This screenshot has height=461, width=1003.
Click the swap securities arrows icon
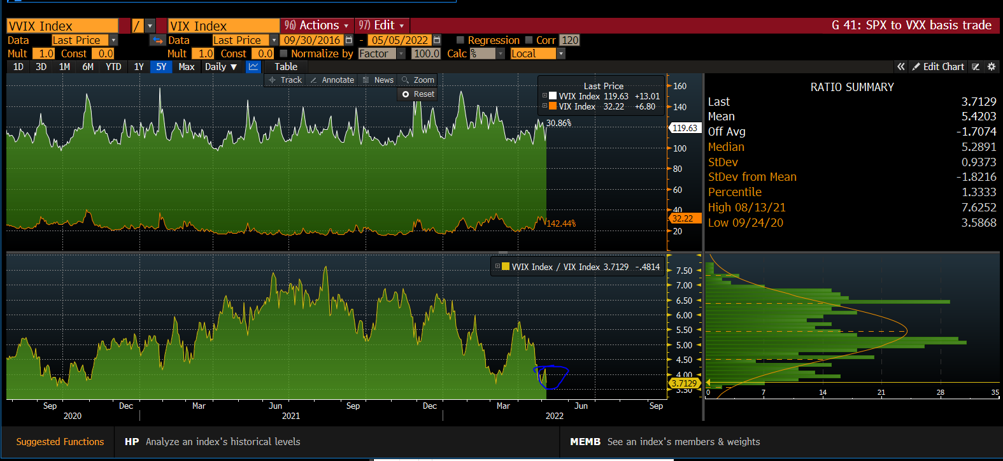click(157, 40)
